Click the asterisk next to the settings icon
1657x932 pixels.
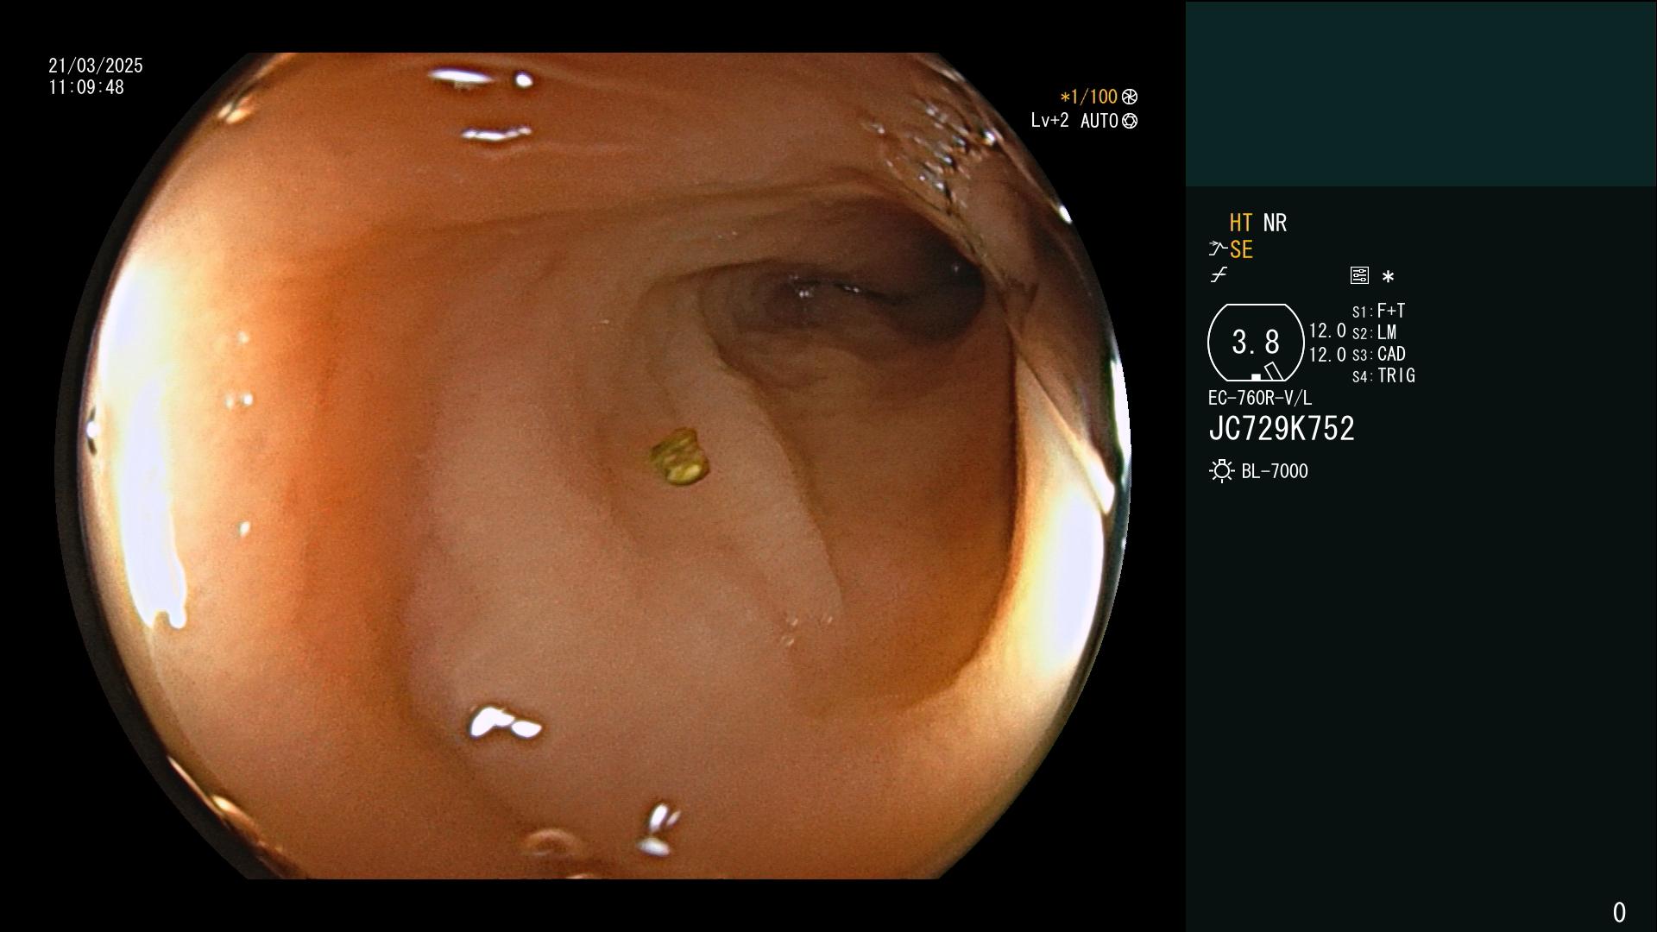pyautogui.click(x=1388, y=277)
